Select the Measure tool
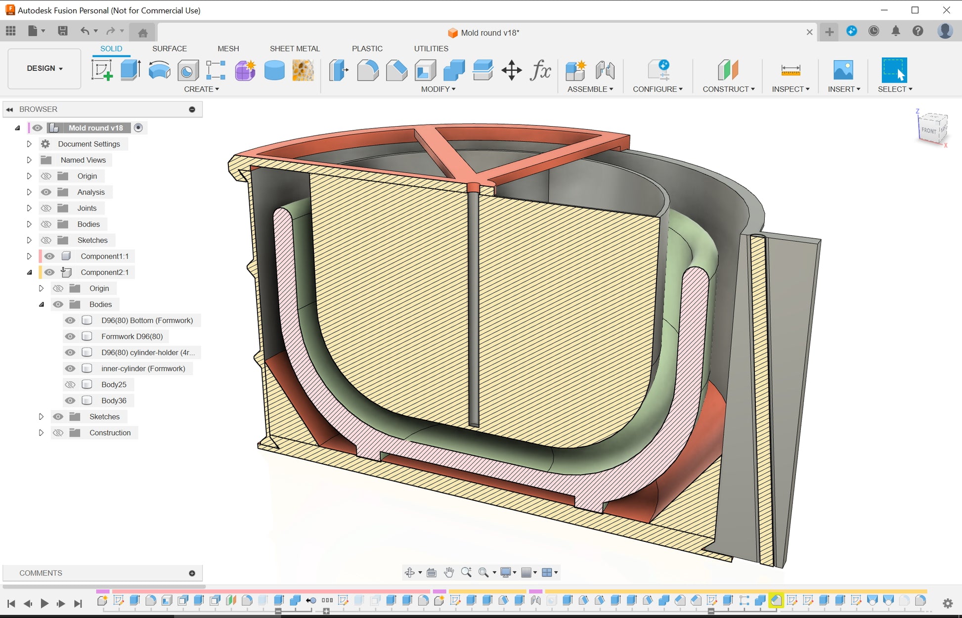962x618 pixels. (x=790, y=70)
